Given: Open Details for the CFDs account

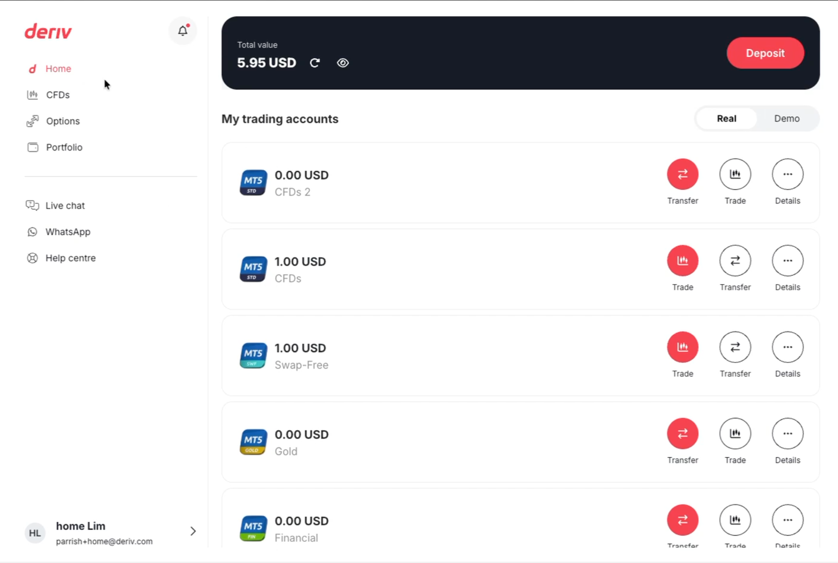Looking at the screenshot, I should (787, 260).
